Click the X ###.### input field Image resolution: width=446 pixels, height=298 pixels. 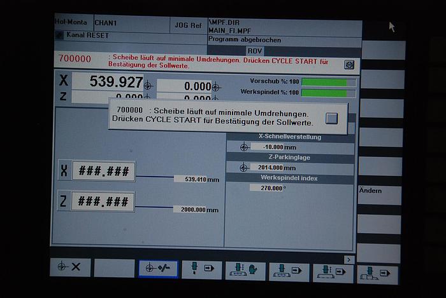click(x=103, y=172)
